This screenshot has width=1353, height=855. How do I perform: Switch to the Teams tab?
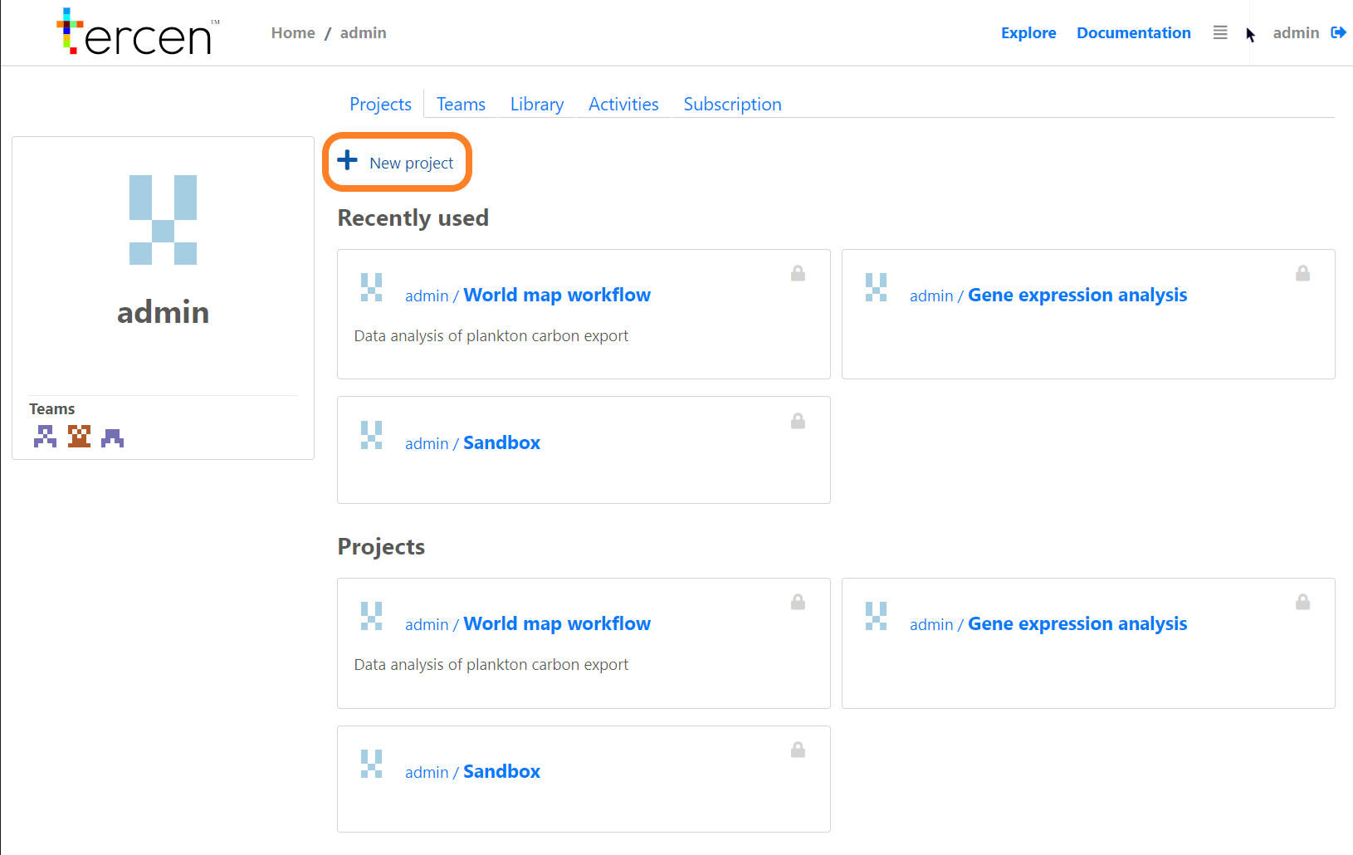pyautogui.click(x=461, y=104)
